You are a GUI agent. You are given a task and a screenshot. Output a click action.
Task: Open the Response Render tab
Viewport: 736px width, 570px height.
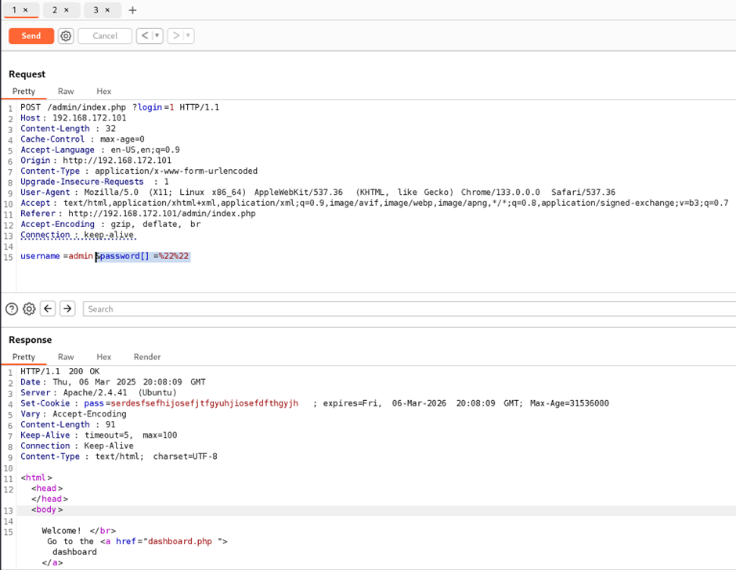click(147, 357)
